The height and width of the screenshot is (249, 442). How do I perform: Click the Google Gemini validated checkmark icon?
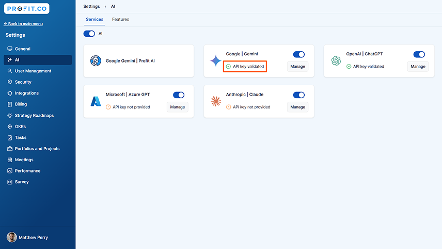[x=228, y=67]
